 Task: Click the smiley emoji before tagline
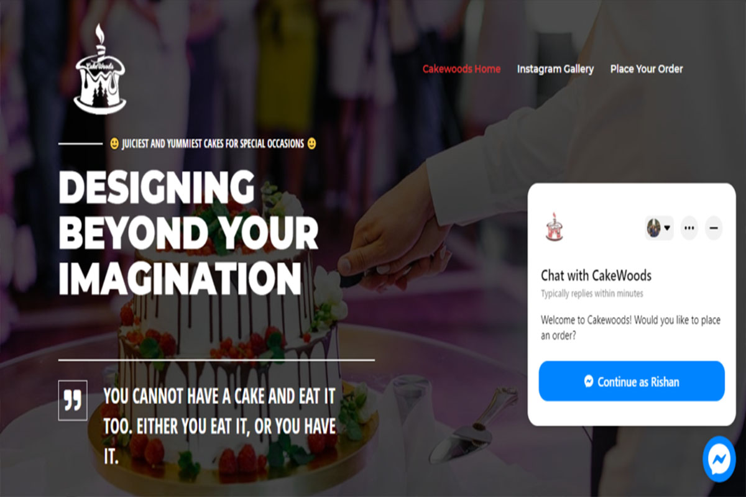(x=114, y=144)
